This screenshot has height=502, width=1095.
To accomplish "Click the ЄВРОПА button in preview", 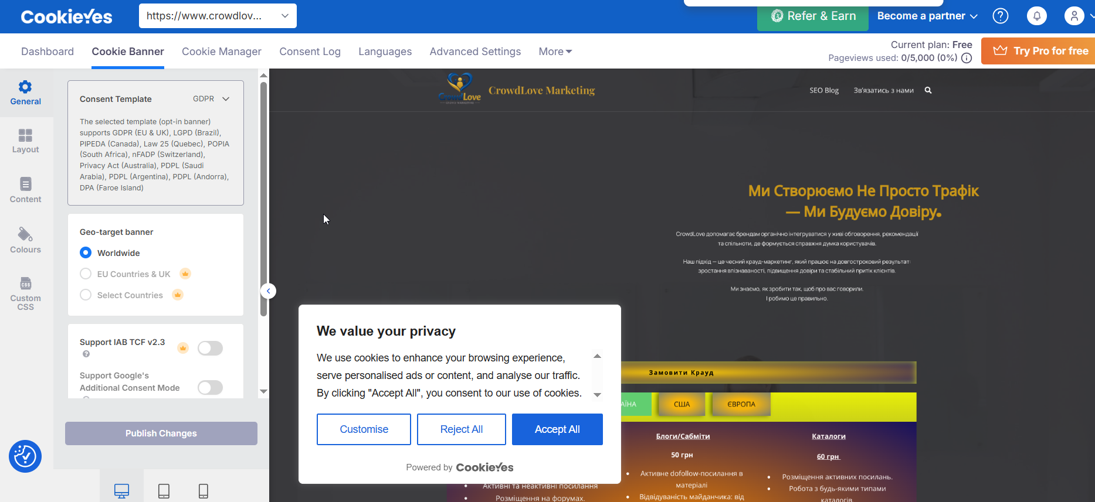I will coord(741,404).
